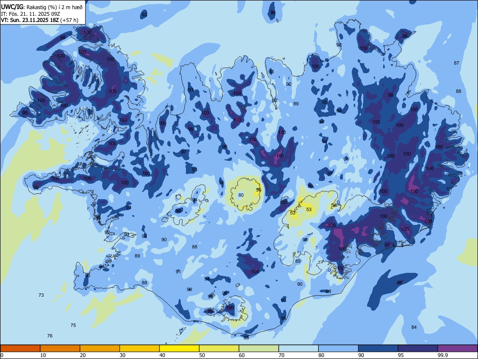This screenshot has height=359, width=478.
Task: Click the 20–30 legend color swatch
Action: [100, 348]
